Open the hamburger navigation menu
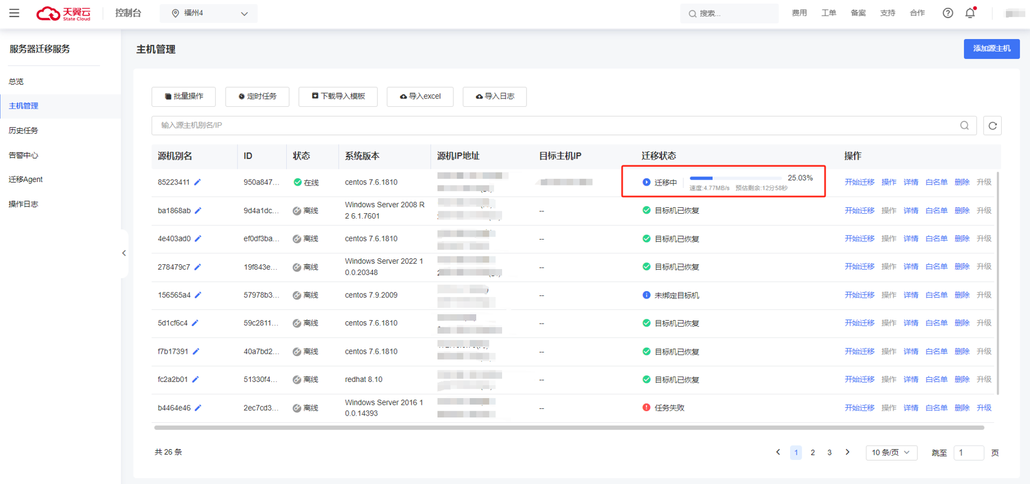Screen dimensions: 1030x484 coord(14,13)
